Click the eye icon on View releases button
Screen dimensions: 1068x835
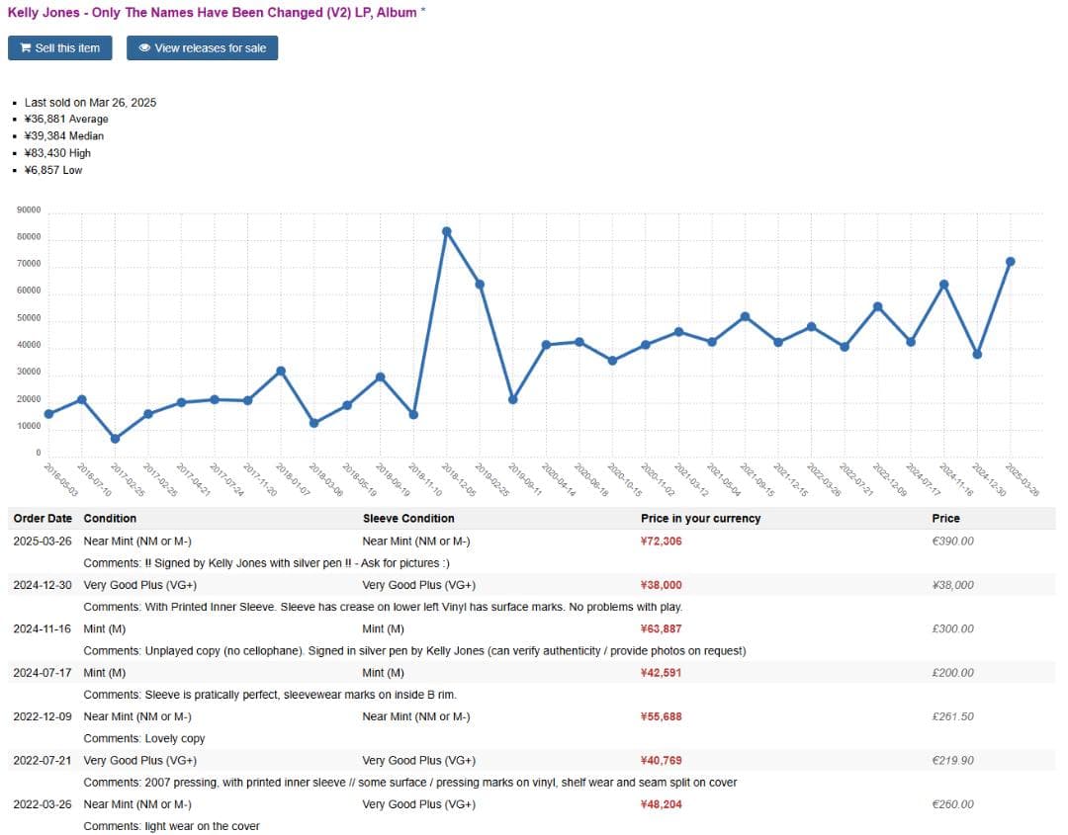[x=144, y=48]
